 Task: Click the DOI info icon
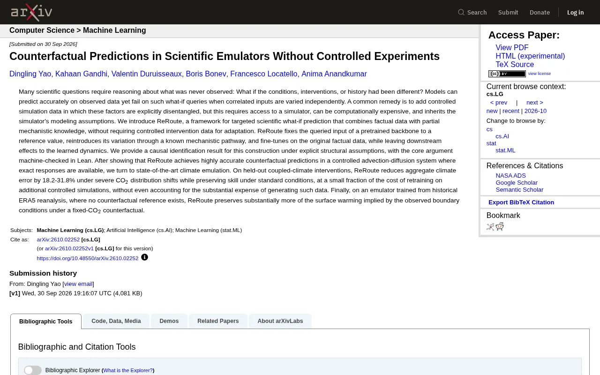coord(144,257)
